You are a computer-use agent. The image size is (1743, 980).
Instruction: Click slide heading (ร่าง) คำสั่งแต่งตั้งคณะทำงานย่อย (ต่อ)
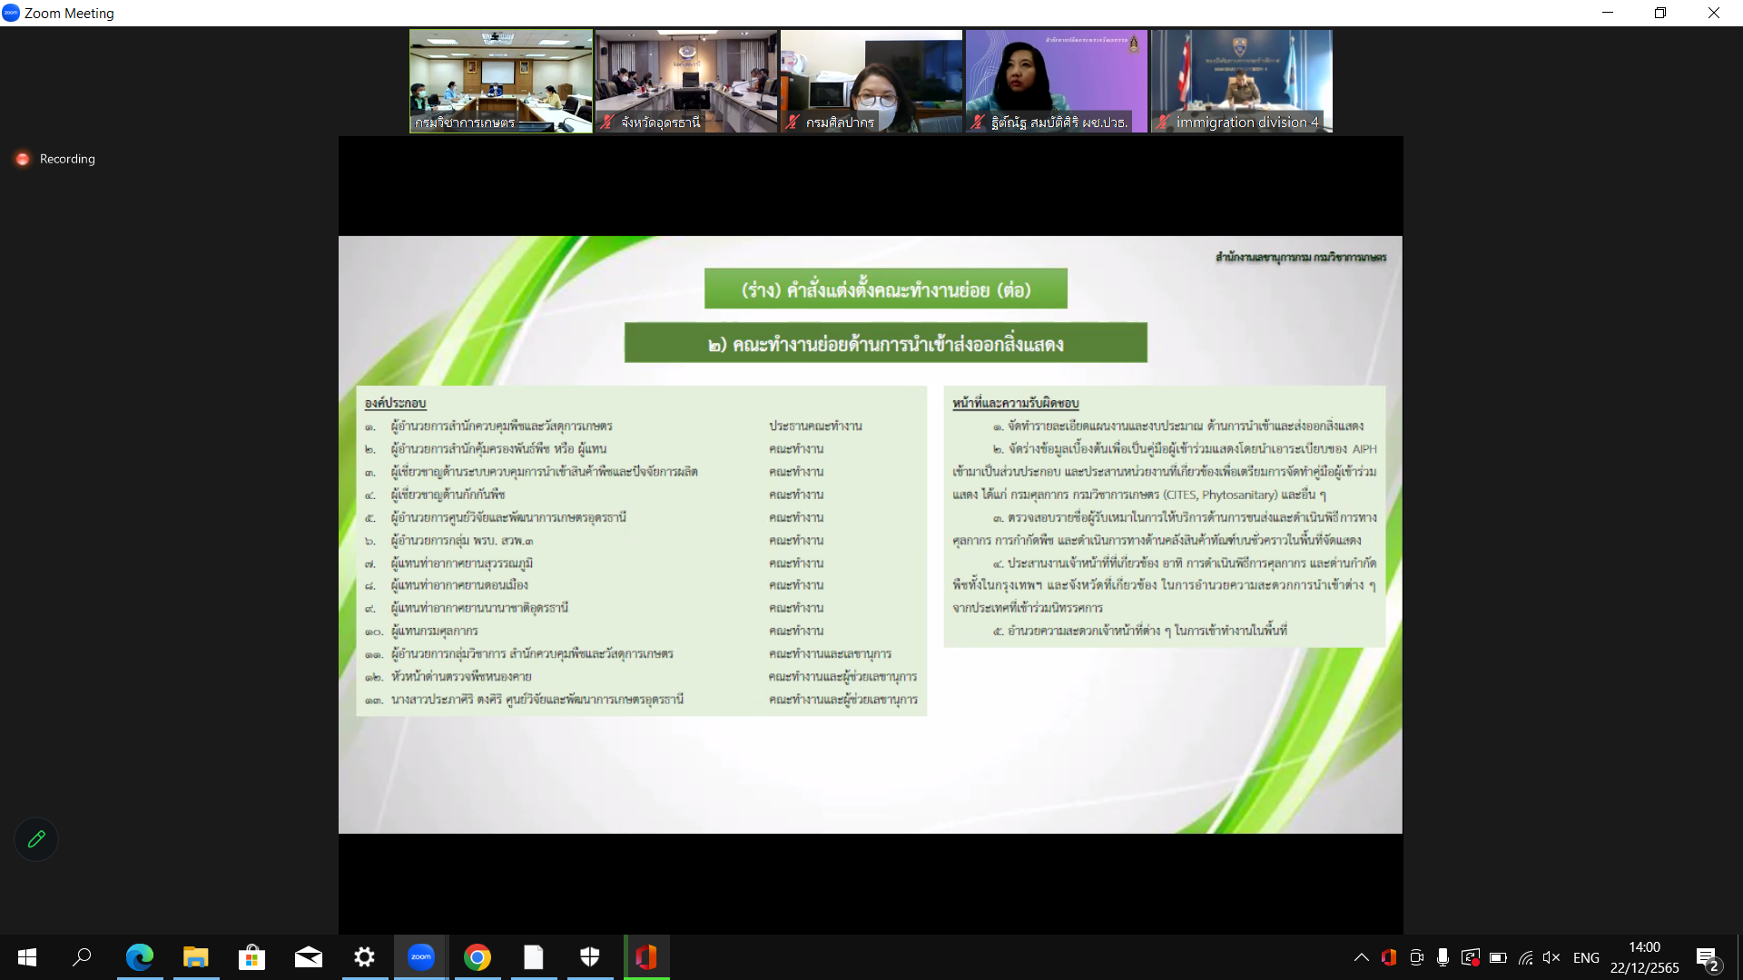click(x=886, y=289)
